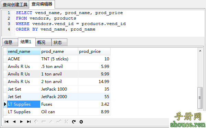Click the add record plus icon
The width and height of the screenshot is (206, 128).
pyautogui.click(x=36, y=122)
